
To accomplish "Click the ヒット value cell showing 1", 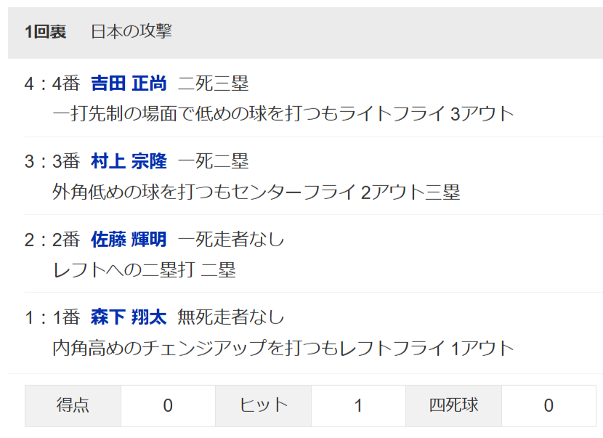I will (358, 406).
